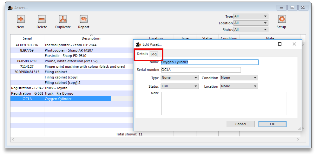Expand the Location filter dropdown in toolbar
Image resolution: width=316 pixels, height=156 pixels.
(x=251, y=23)
